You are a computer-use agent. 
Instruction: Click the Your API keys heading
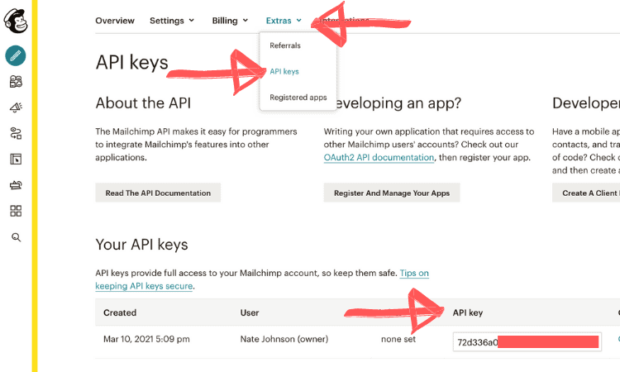[141, 245]
